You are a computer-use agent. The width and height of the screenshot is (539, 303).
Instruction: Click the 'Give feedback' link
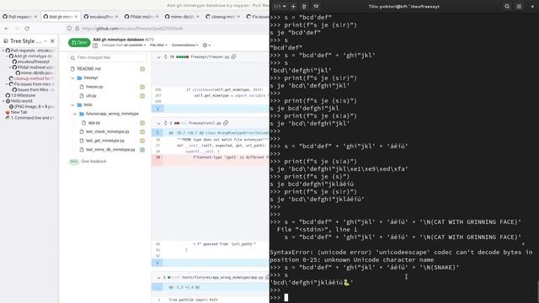click(x=93, y=162)
